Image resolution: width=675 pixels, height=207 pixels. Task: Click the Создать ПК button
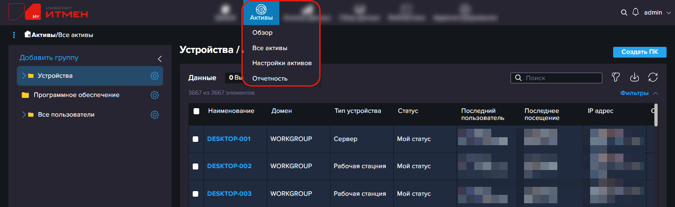pos(639,52)
